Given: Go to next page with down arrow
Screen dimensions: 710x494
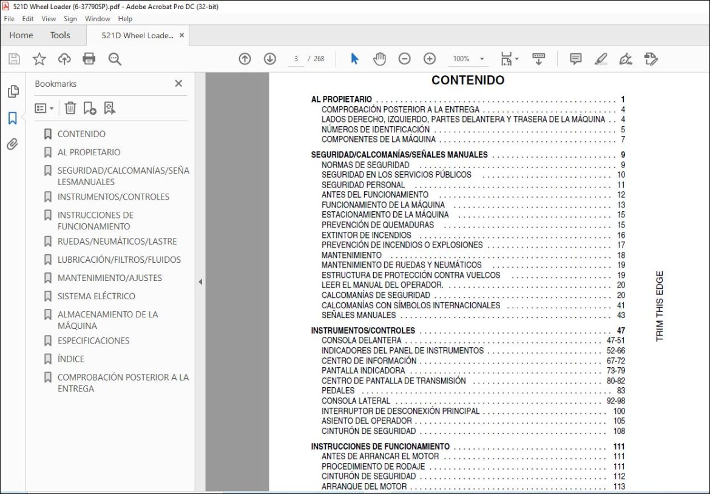Looking at the screenshot, I should [270, 59].
